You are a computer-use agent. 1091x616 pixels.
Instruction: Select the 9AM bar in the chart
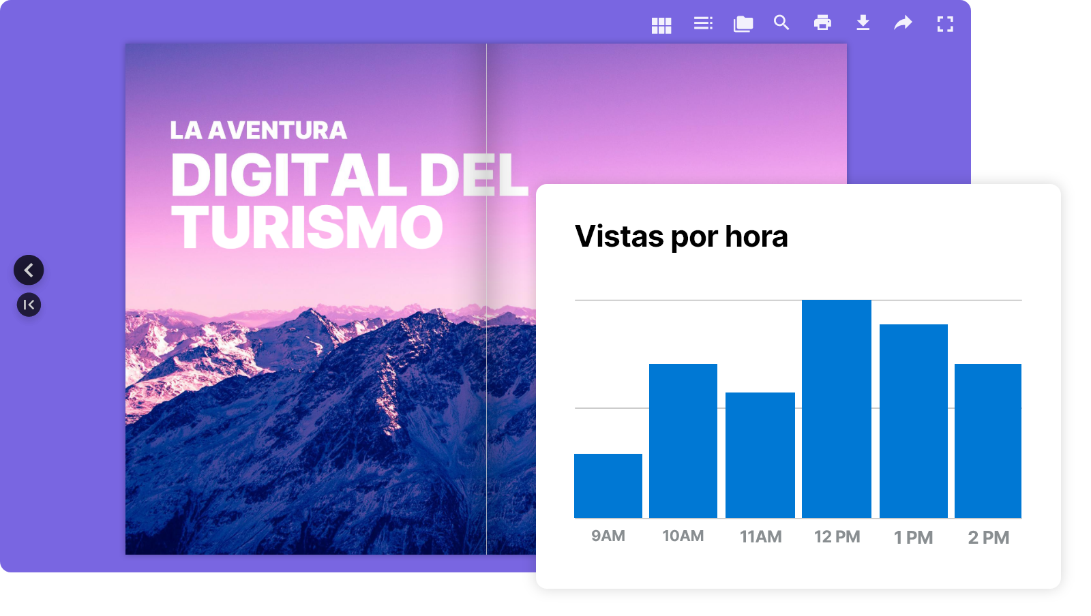click(x=608, y=486)
